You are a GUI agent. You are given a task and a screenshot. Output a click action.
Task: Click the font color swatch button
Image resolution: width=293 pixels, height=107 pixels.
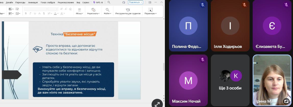click(x=56, y=14)
